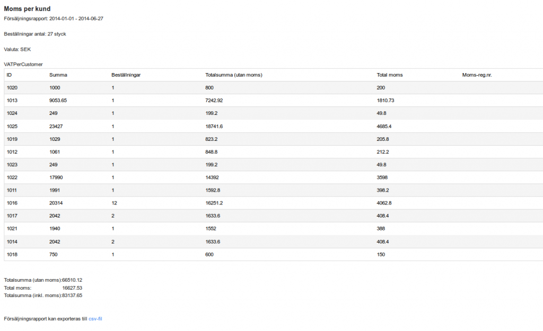Open the csv-fil export link
This screenshot has height=331, width=543.
pos(95,319)
